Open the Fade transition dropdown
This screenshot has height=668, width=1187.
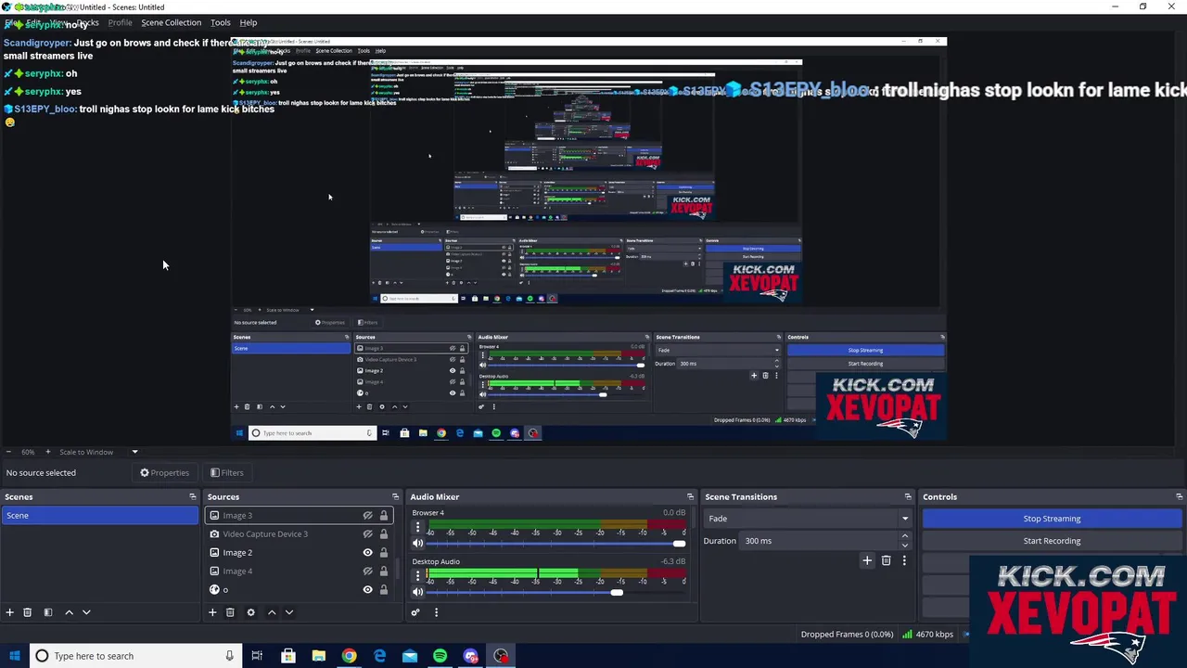[x=807, y=519]
